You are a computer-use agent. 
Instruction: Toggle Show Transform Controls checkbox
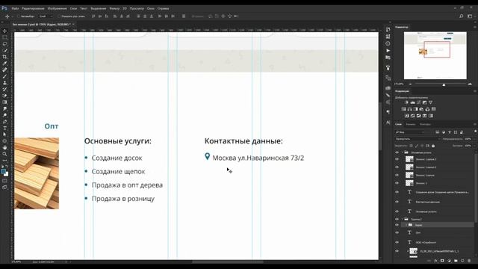click(59, 16)
